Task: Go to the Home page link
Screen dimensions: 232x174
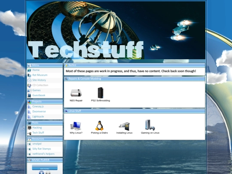Action: click(x=36, y=70)
